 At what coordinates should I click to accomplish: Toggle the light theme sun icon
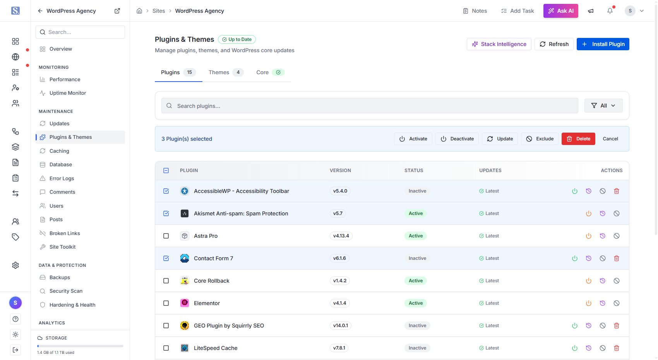[15, 334]
